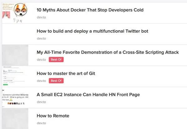This screenshot has height=129, width=187.
Task: Click the dev.to label under the Git article
Action: (x=41, y=81)
